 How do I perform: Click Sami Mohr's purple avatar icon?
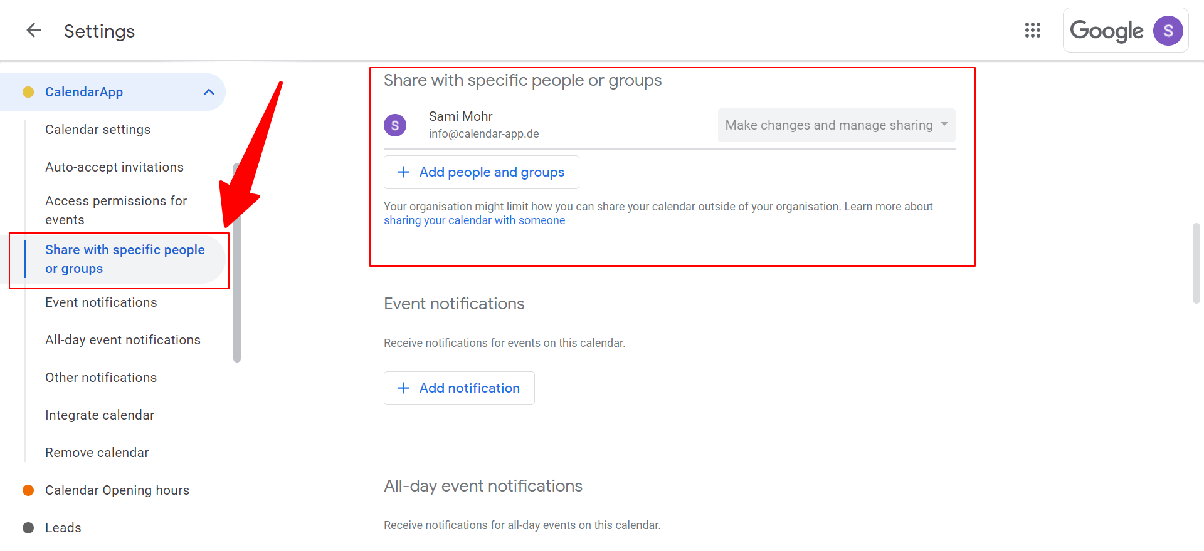(x=395, y=125)
